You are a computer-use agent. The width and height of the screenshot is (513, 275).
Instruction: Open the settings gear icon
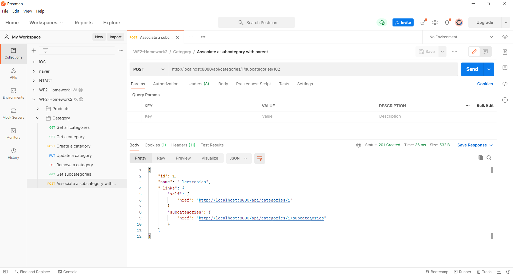click(x=435, y=22)
